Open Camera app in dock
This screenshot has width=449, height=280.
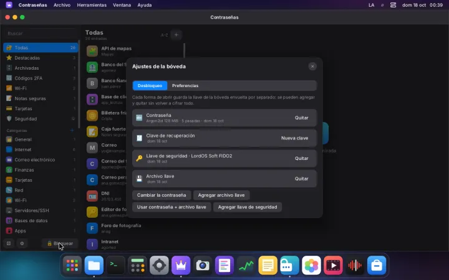pos(203,266)
